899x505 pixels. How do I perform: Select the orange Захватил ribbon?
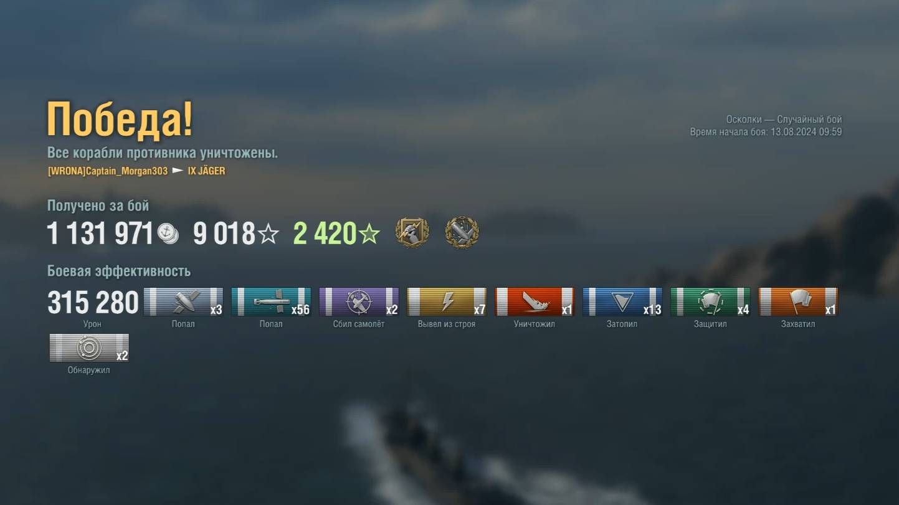[x=798, y=302]
